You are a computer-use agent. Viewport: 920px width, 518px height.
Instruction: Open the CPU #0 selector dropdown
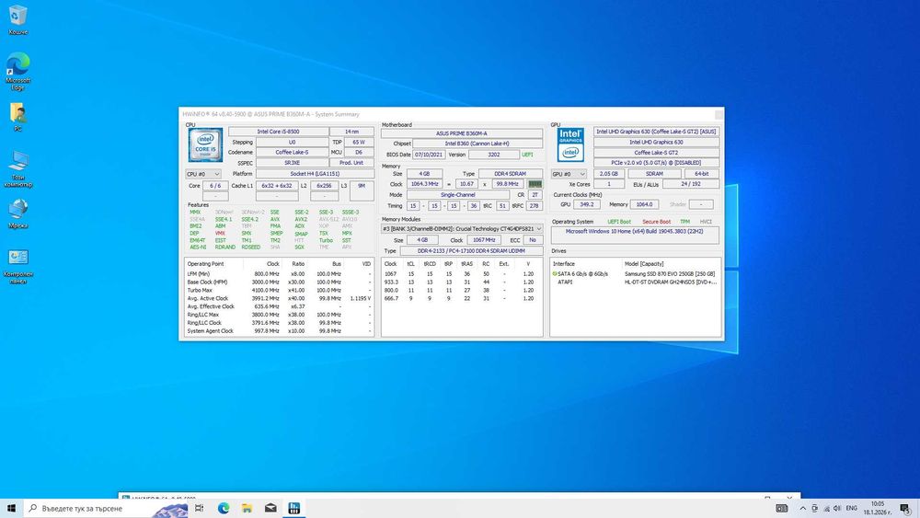click(203, 174)
